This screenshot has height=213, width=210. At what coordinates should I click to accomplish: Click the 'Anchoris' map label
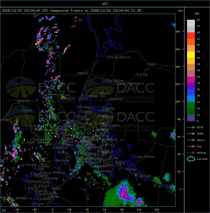[x=59, y=172]
